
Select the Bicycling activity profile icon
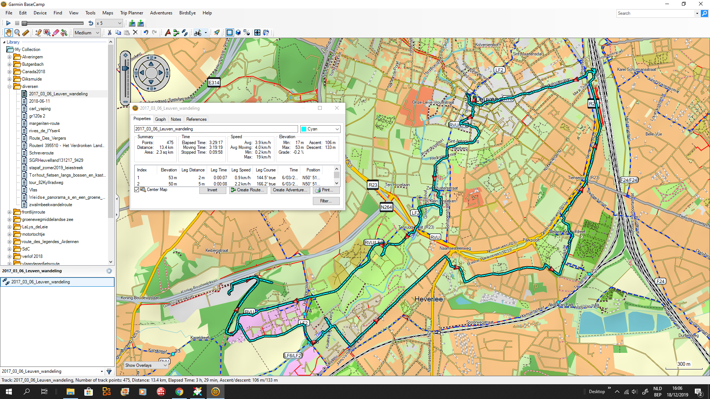point(198,33)
